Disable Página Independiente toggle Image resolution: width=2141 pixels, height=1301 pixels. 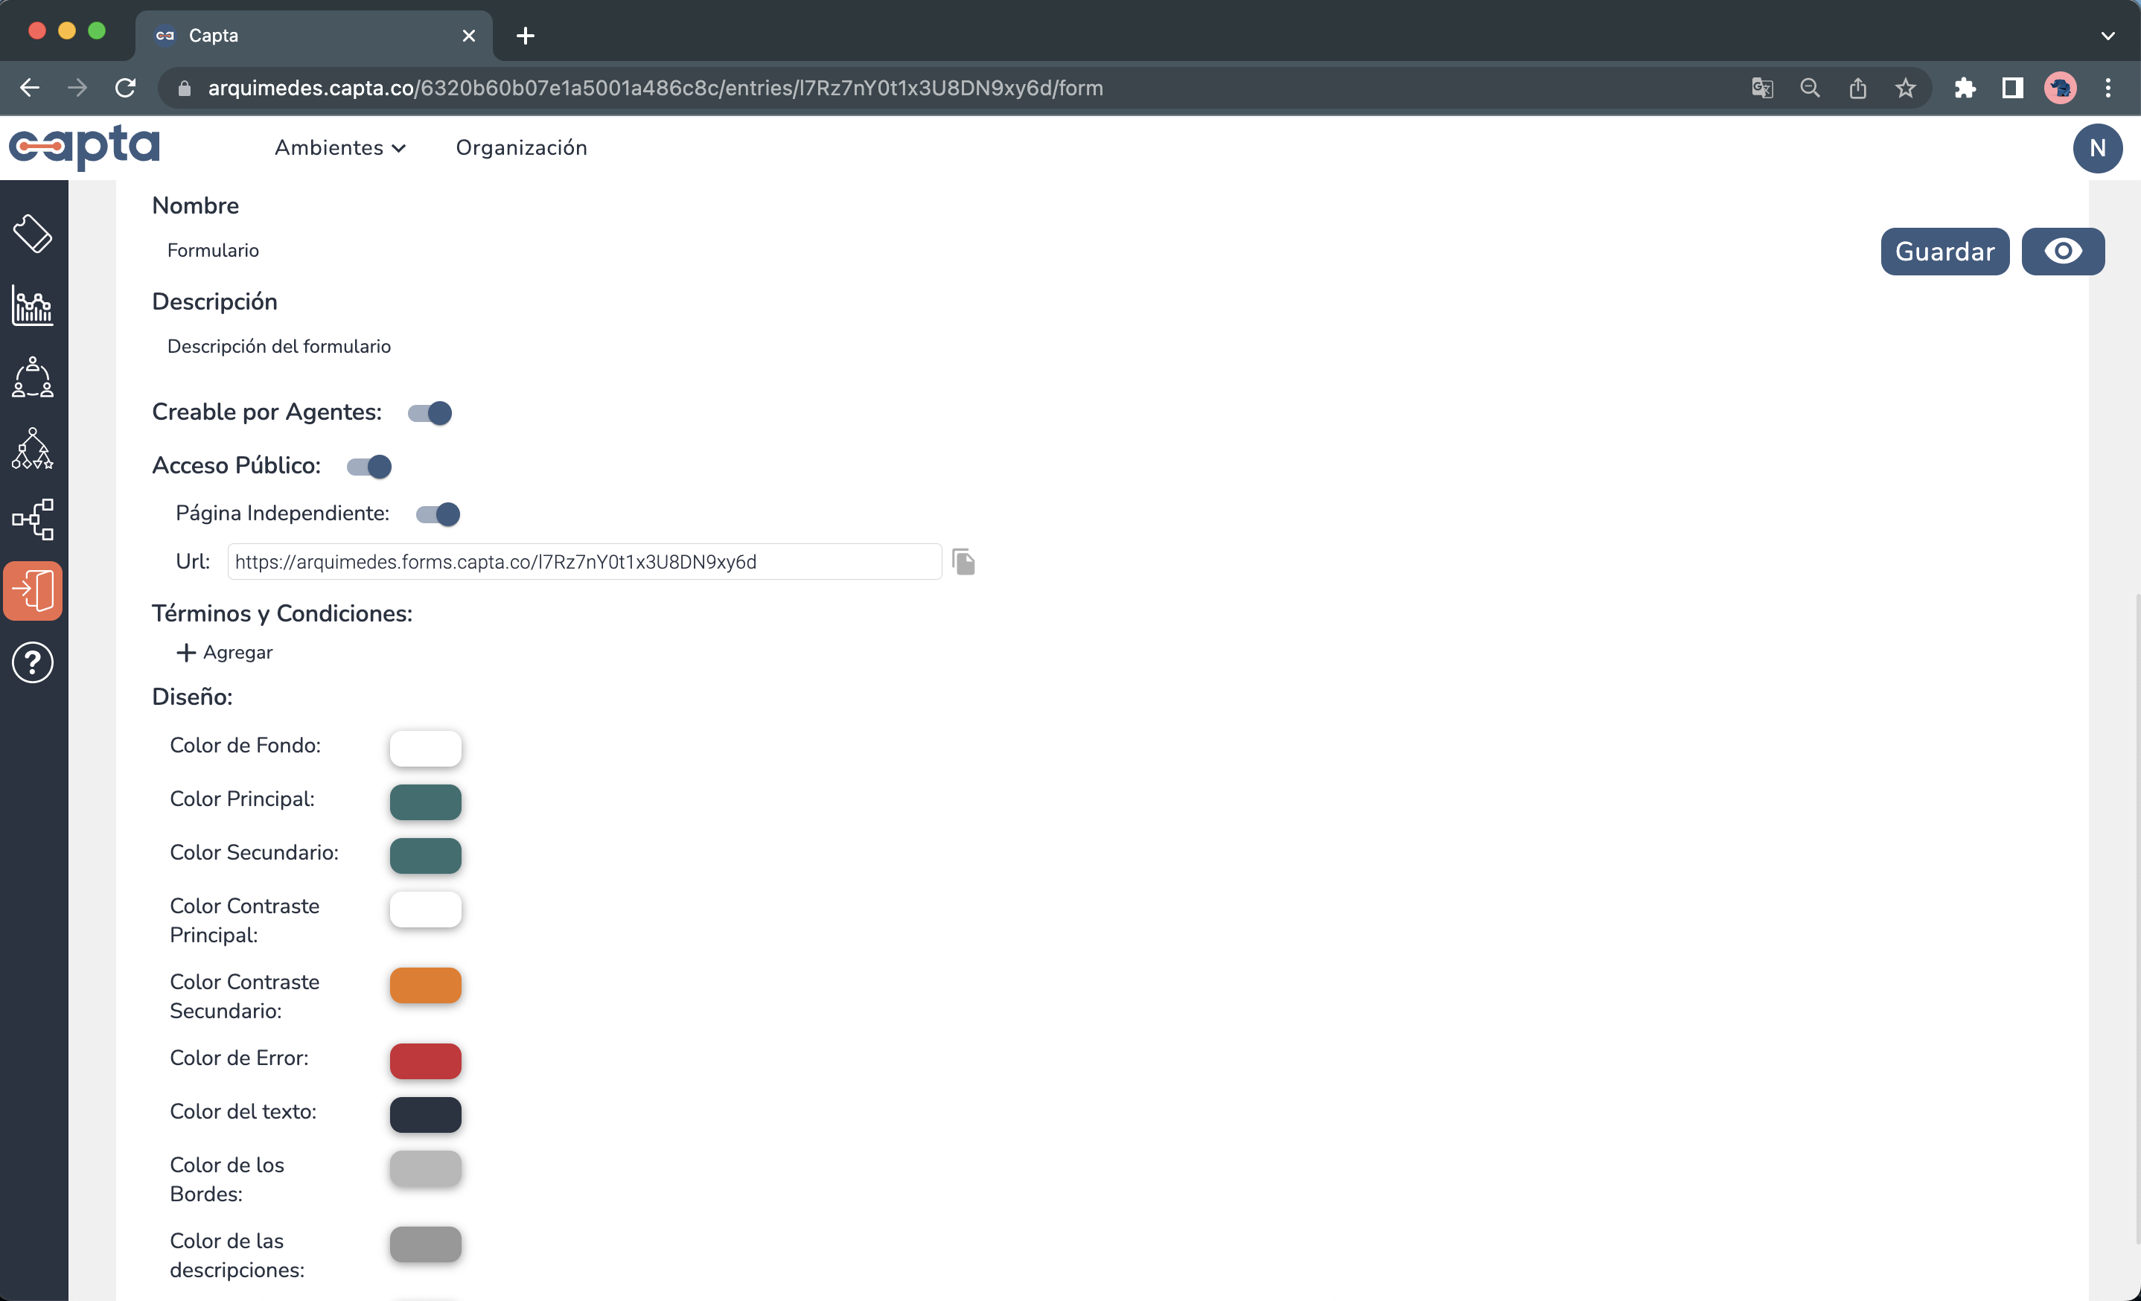(438, 514)
